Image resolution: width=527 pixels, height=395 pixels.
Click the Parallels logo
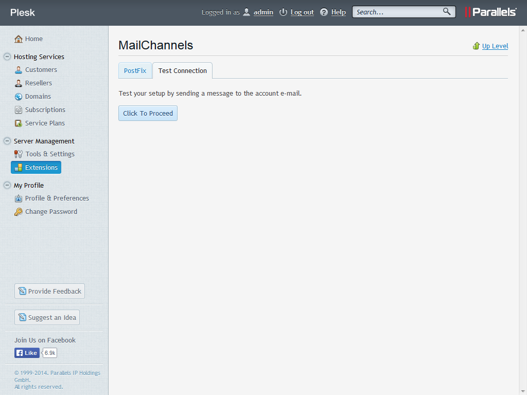[490, 12]
